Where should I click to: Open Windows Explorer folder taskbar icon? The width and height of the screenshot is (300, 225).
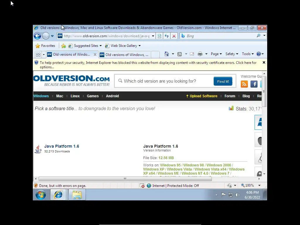(x=77, y=195)
